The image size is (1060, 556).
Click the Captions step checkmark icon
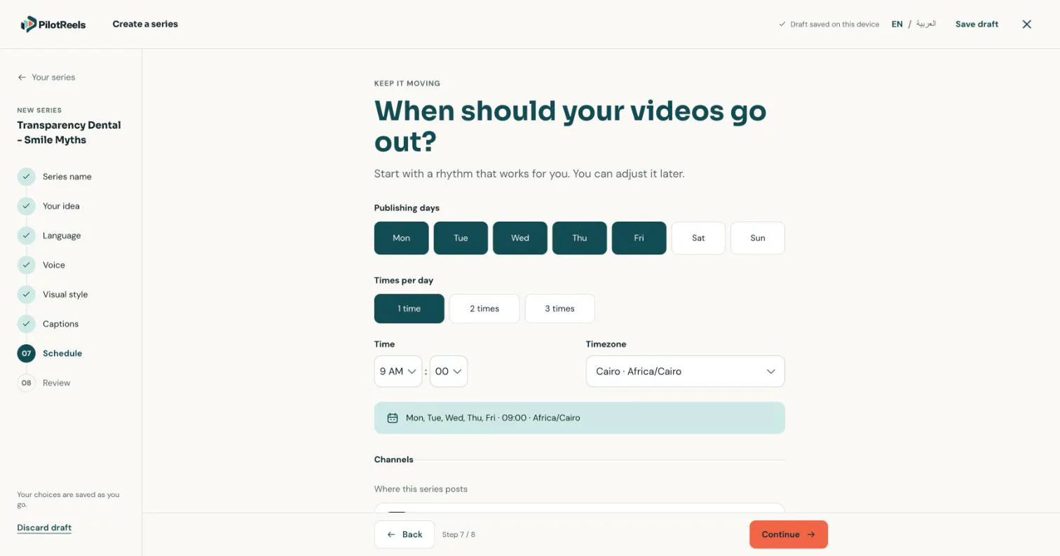(x=26, y=324)
